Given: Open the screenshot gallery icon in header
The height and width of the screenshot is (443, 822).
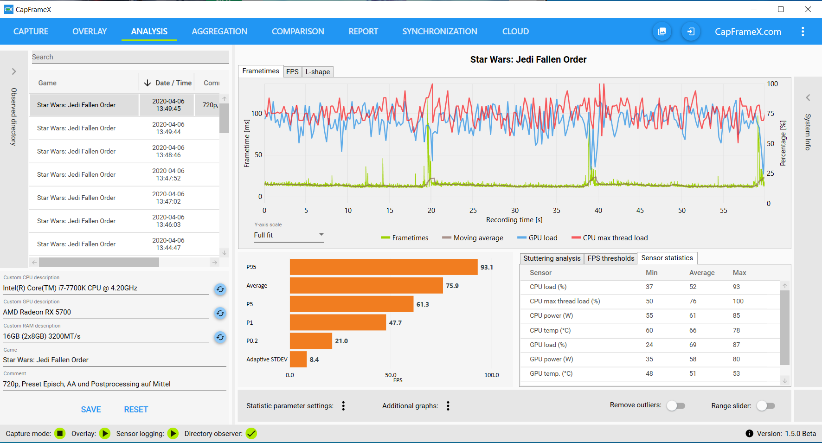Looking at the screenshot, I should (662, 32).
